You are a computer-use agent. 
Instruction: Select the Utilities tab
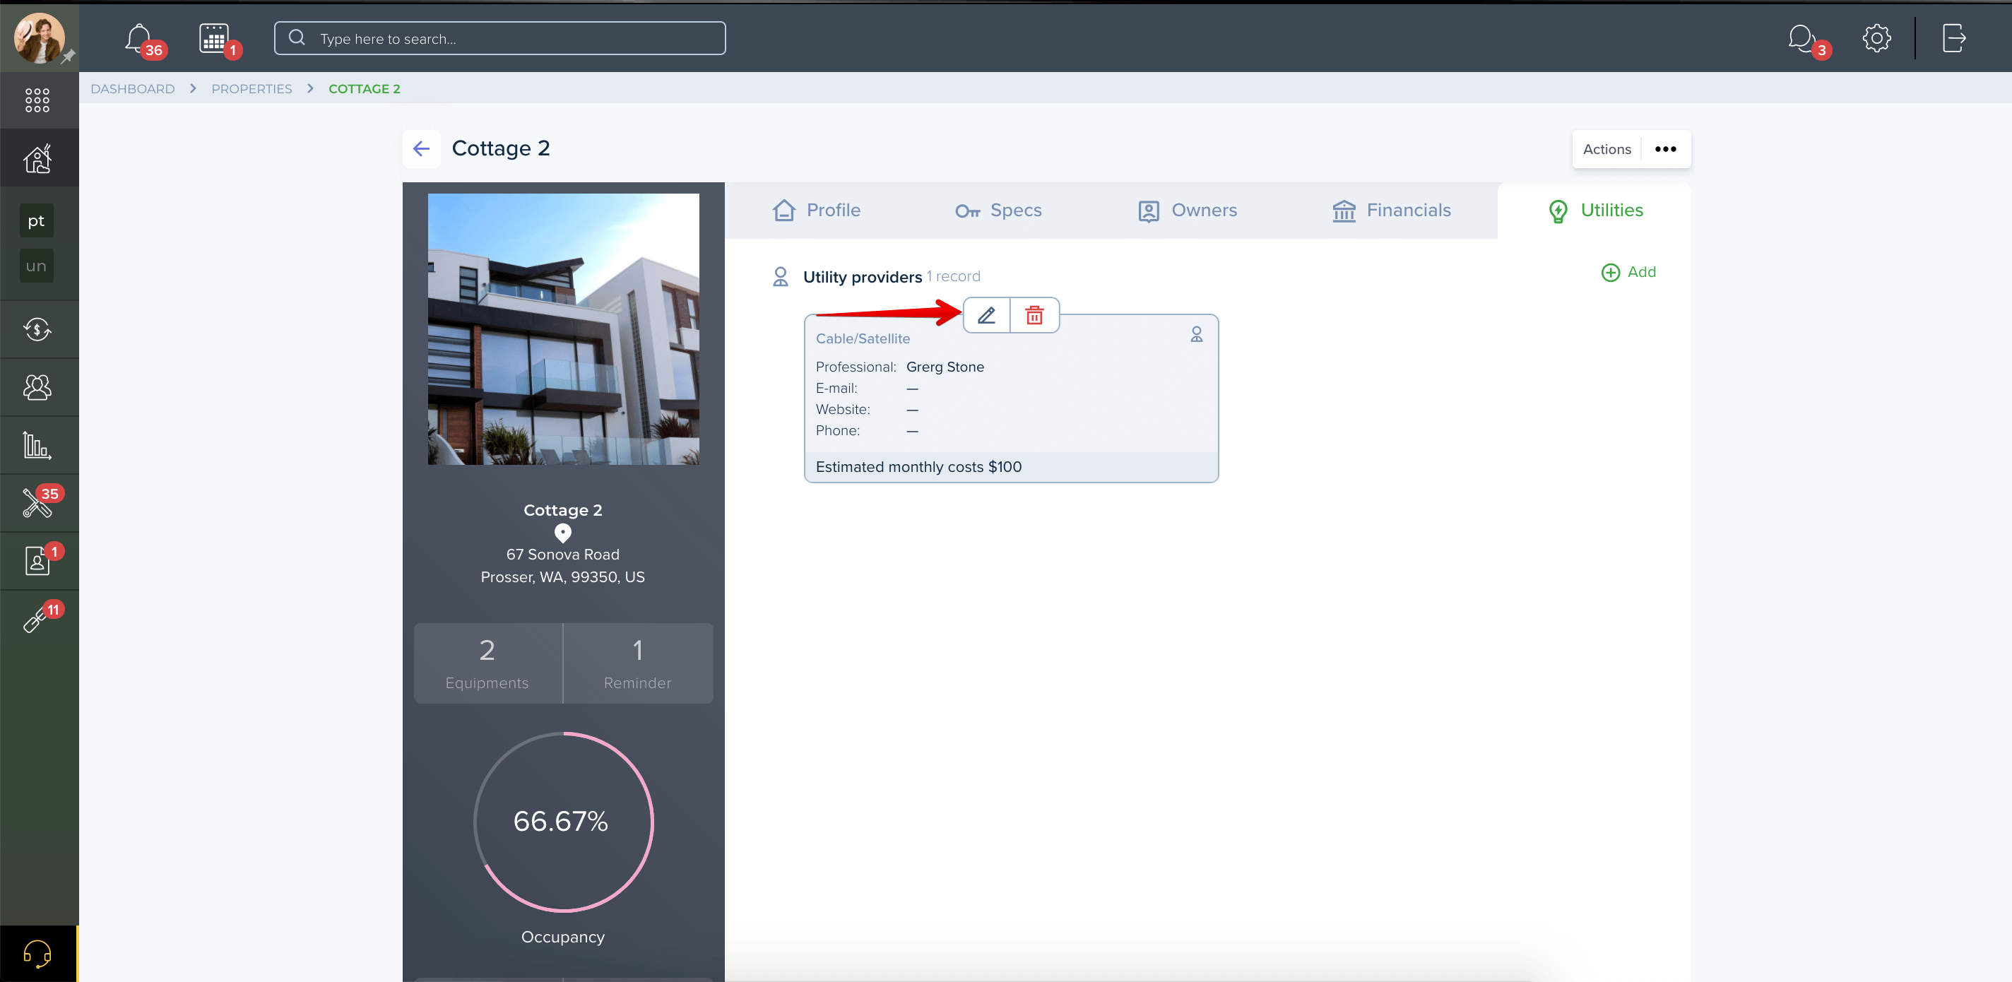(1595, 210)
